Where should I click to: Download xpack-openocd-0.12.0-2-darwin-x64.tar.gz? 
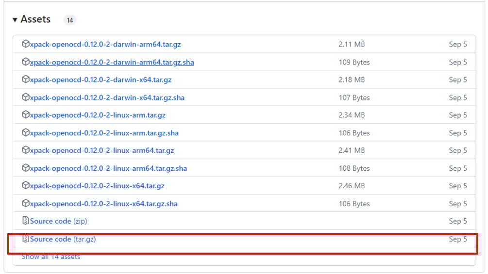click(101, 80)
